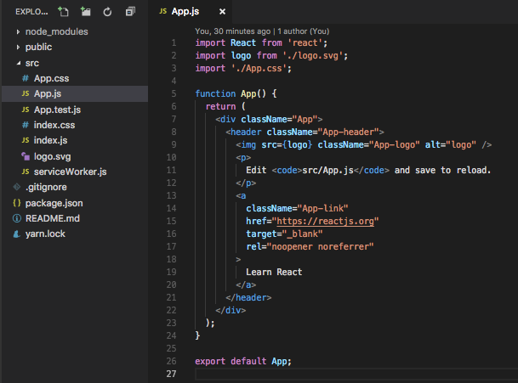The image size is (518, 383).
Task: Click the SVG icon beside logo.svg
Action: click(x=26, y=156)
